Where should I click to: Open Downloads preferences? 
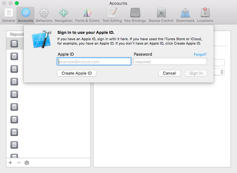[185, 15]
